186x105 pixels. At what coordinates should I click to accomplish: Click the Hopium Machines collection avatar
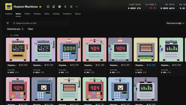pos(9,7)
